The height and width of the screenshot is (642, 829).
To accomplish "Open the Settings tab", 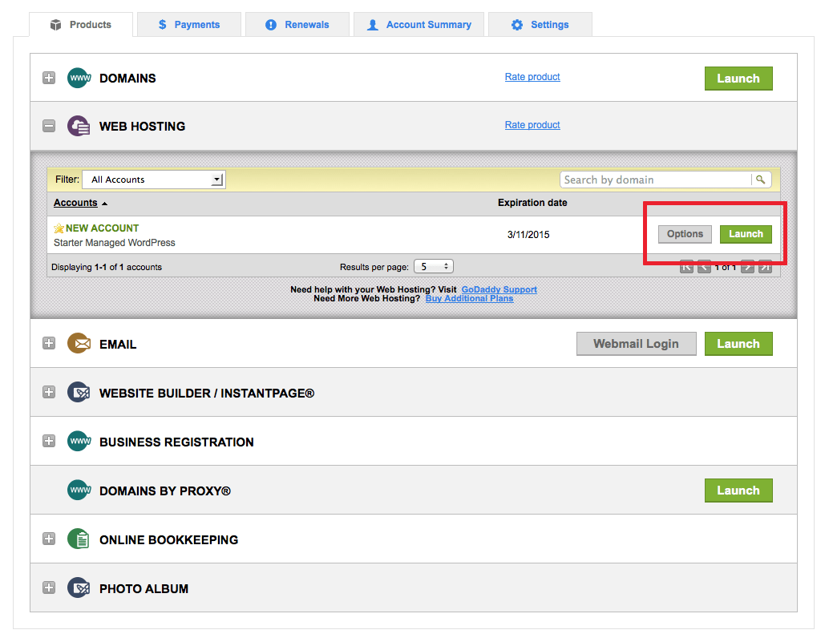I will tap(540, 25).
